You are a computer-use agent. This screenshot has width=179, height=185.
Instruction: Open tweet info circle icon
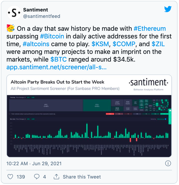click(x=168, y=163)
